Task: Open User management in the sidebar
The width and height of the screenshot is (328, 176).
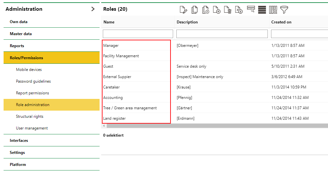Action: coord(32,128)
